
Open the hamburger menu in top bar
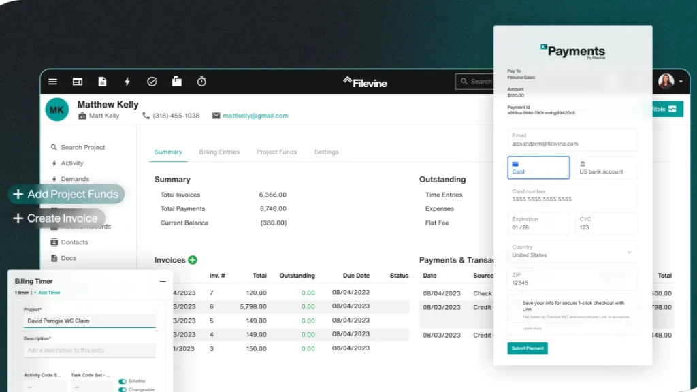pos(52,82)
